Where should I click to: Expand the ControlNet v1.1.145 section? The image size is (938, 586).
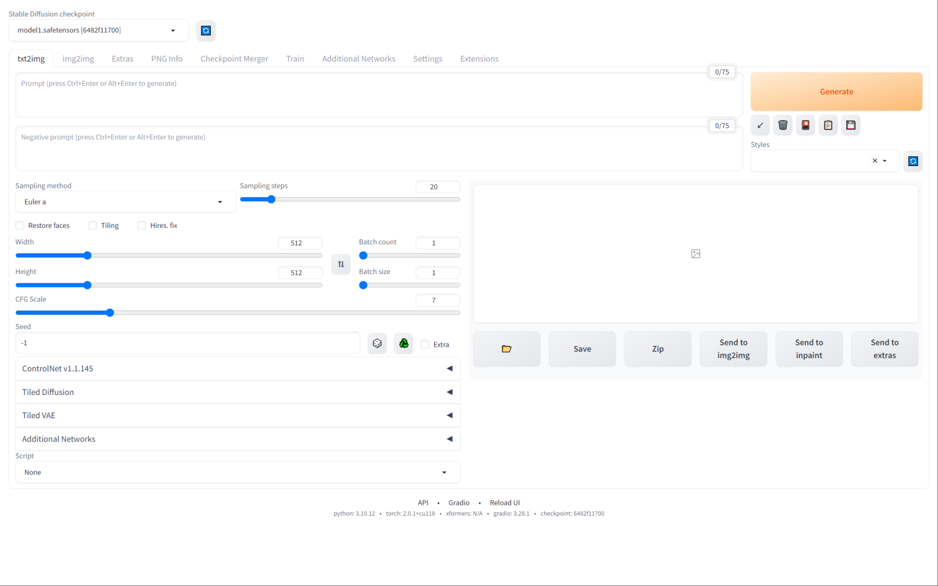point(238,369)
